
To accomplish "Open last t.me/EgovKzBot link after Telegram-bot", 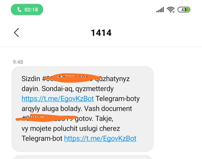I will (100, 139).
